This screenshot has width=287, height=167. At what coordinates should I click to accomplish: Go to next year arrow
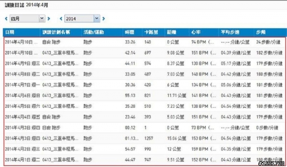point(104,18)
